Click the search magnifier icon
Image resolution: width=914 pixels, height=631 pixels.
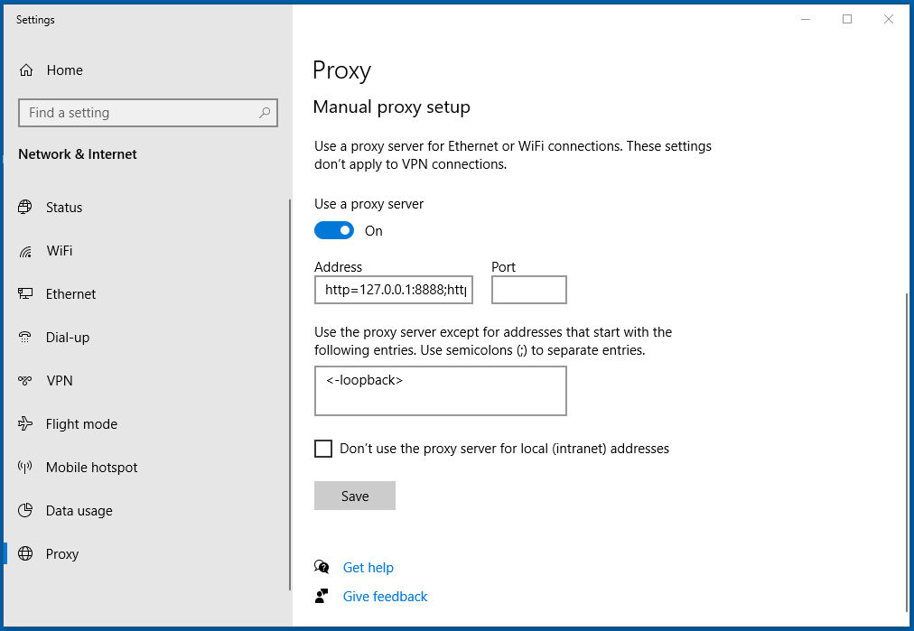pos(265,113)
